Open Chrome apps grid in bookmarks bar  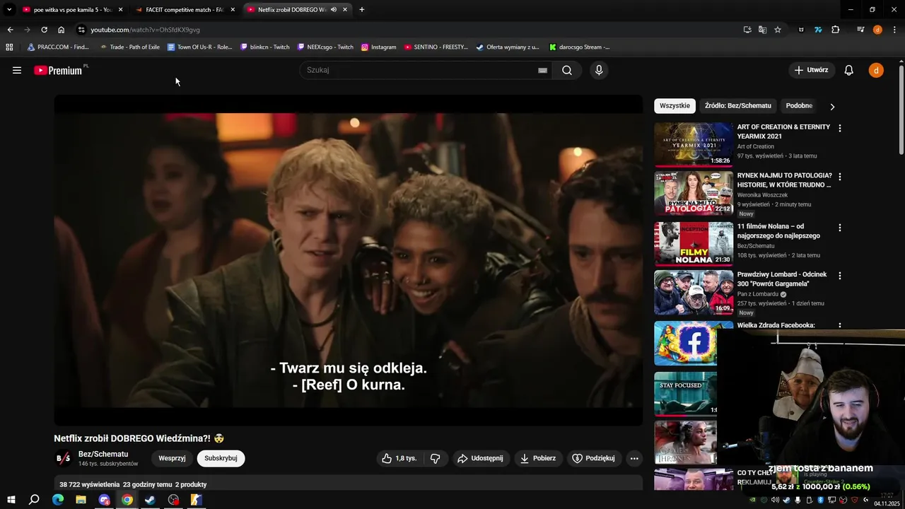pyautogui.click(x=9, y=47)
